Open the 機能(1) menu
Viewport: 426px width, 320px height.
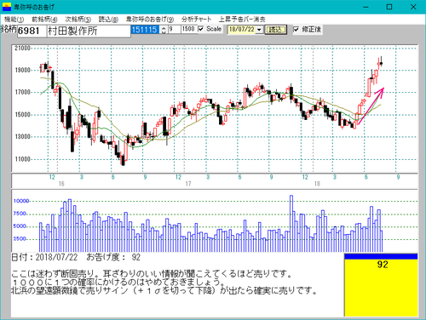pyautogui.click(x=14, y=20)
